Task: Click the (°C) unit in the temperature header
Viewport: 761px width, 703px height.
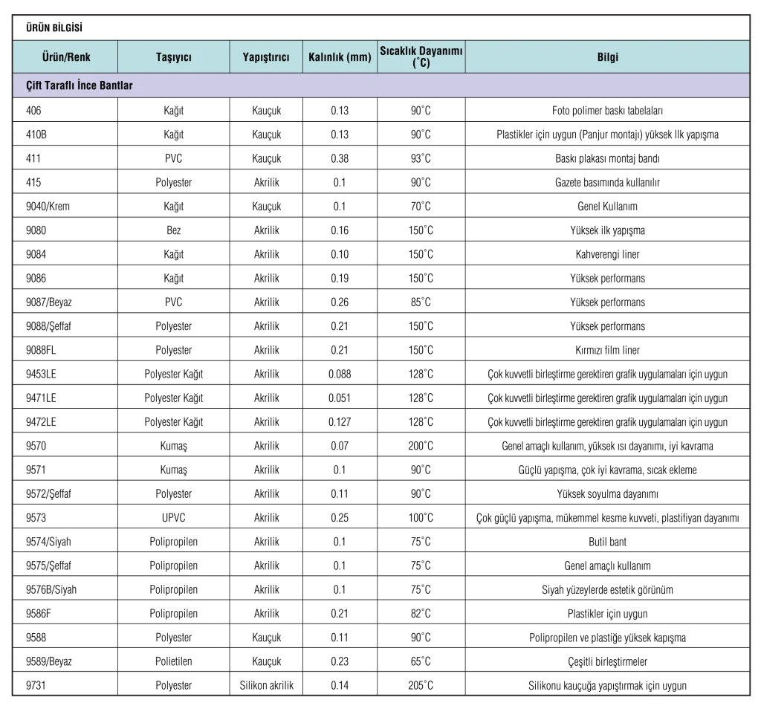Action: pos(421,64)
